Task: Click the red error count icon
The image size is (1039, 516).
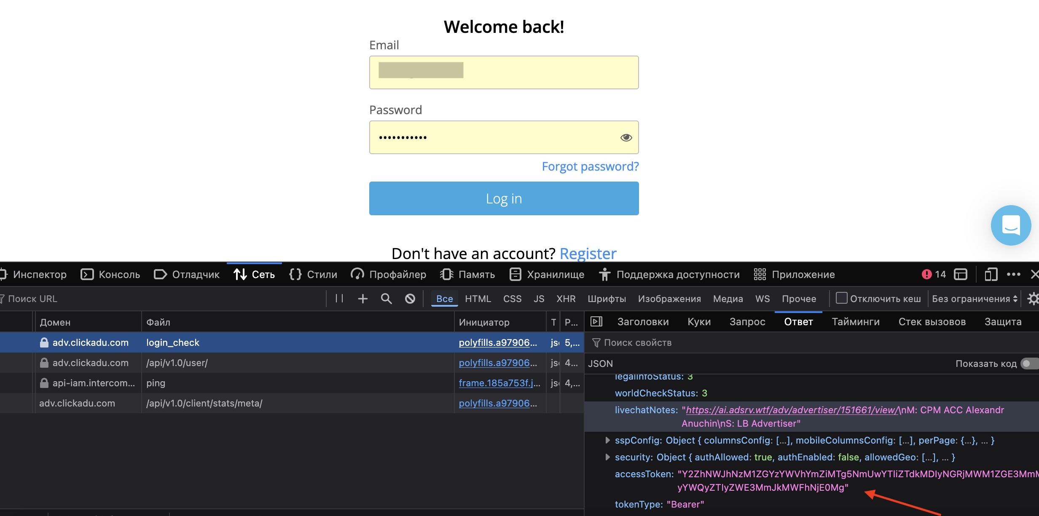Action: point(926,275)
